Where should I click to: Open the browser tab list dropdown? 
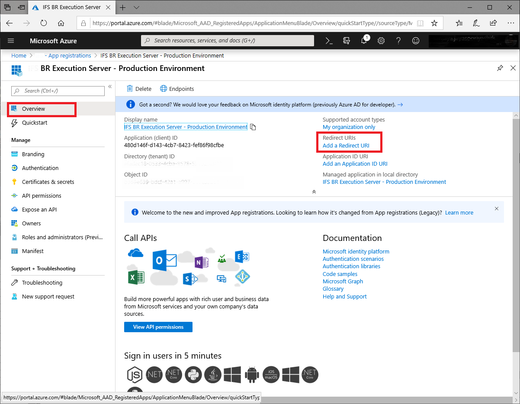137,7
